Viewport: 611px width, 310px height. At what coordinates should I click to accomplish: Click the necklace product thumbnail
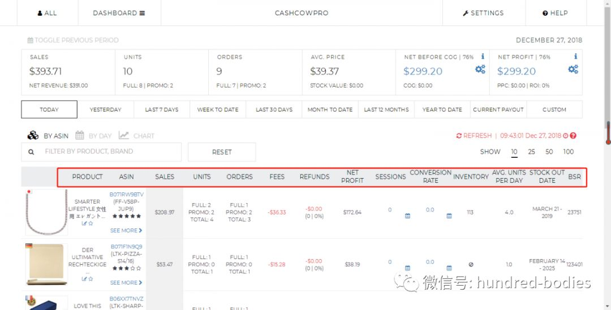pyautogui.click(x=46, y=212)
